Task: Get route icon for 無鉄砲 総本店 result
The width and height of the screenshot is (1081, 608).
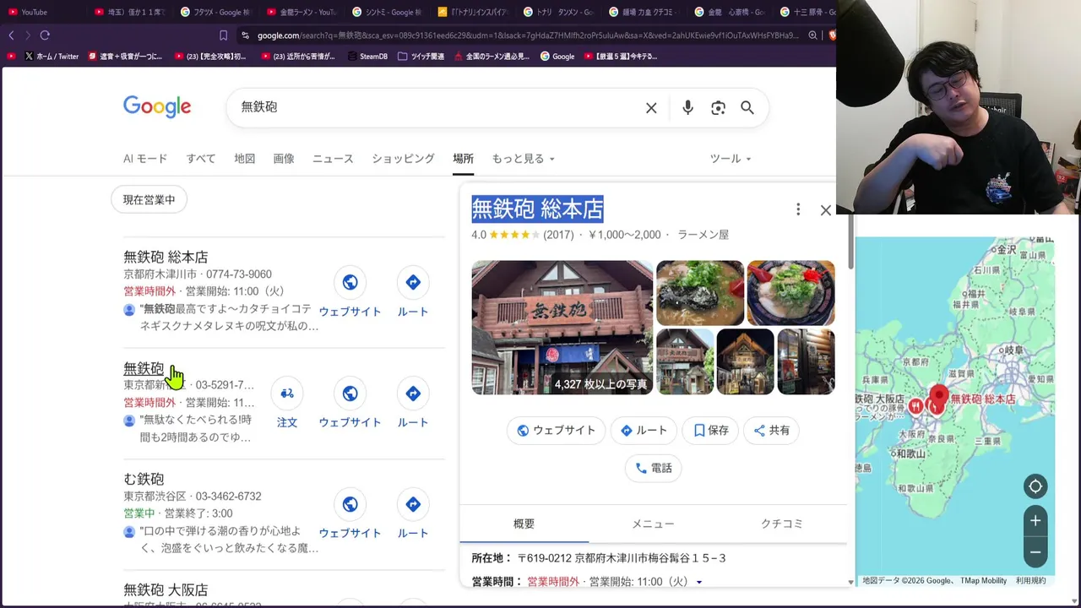Action: click(413, 282)
